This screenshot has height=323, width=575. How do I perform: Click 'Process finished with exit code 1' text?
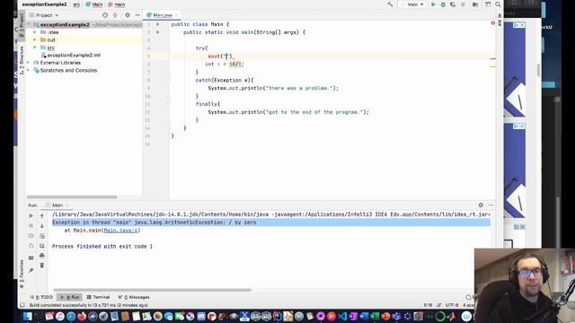[102, 247]
